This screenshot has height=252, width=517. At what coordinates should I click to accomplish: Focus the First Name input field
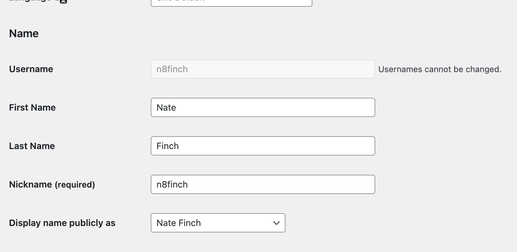coord(263,107)
